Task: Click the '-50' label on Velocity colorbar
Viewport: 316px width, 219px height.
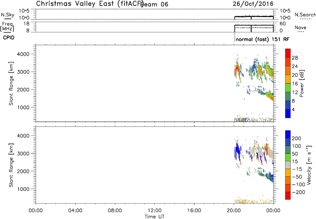Action: point(297,177)
